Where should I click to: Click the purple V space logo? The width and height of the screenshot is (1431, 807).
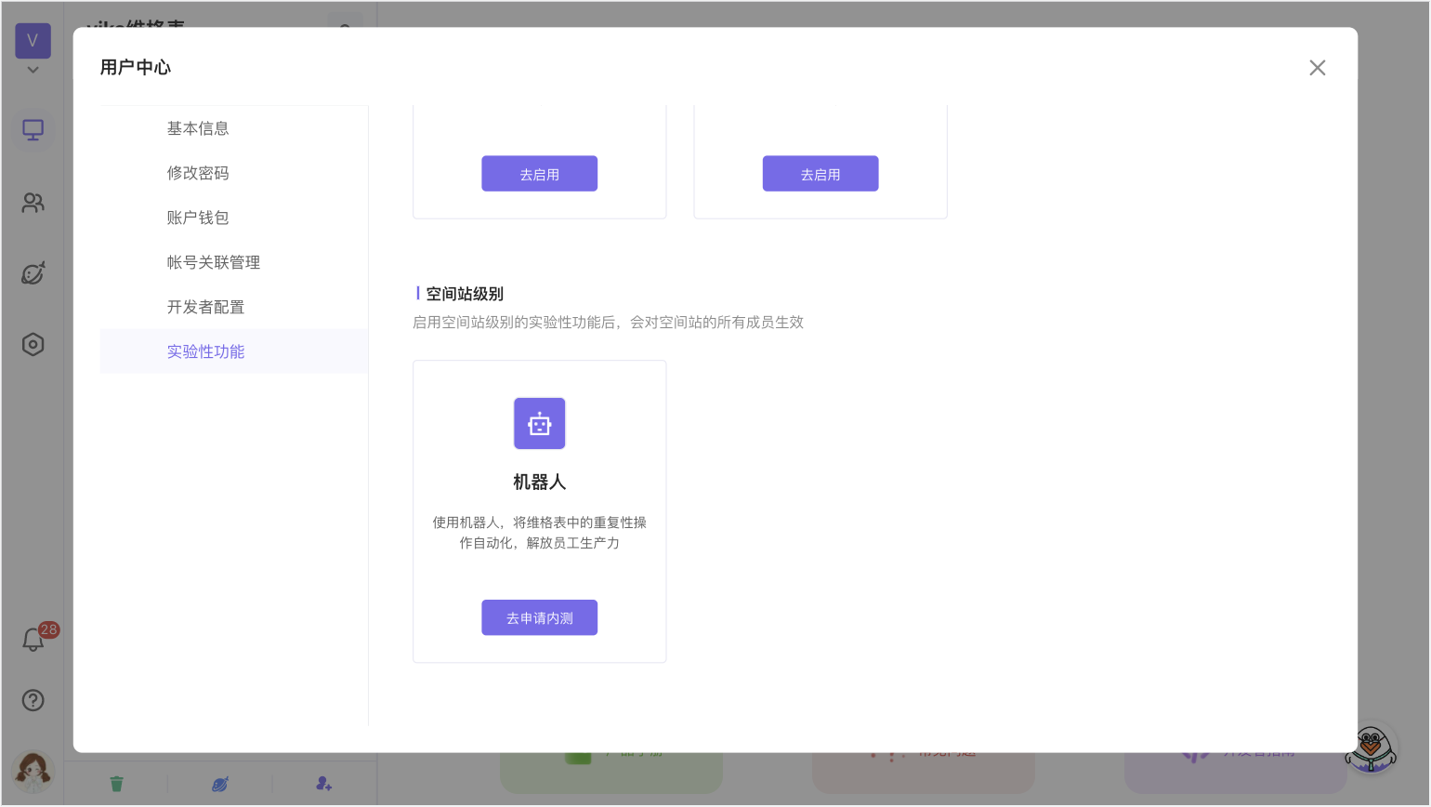33,41
